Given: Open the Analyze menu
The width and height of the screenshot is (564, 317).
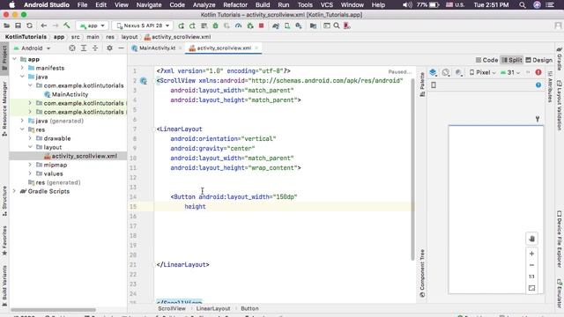Looking at the screenshot, I should 204,5.
